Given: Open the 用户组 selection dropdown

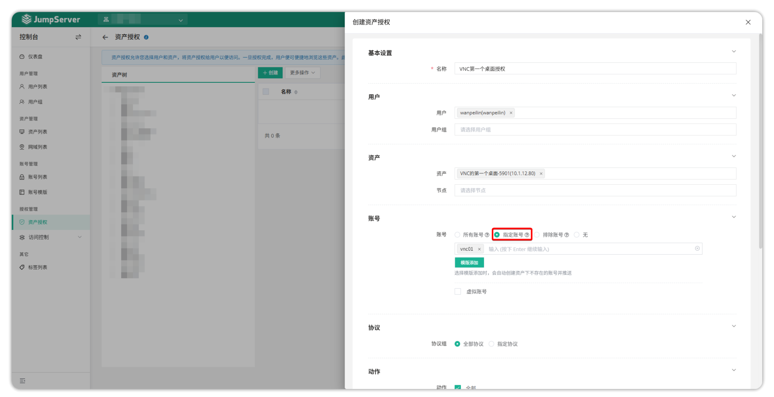Looking at the screenshot, I should [595, 130].
